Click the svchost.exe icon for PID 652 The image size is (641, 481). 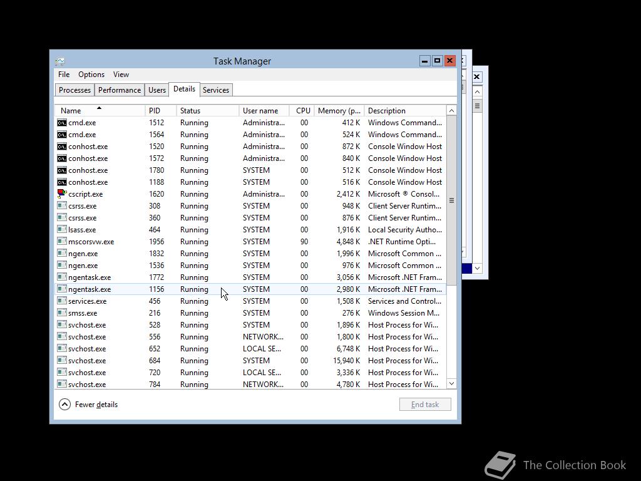pos(62,348)
